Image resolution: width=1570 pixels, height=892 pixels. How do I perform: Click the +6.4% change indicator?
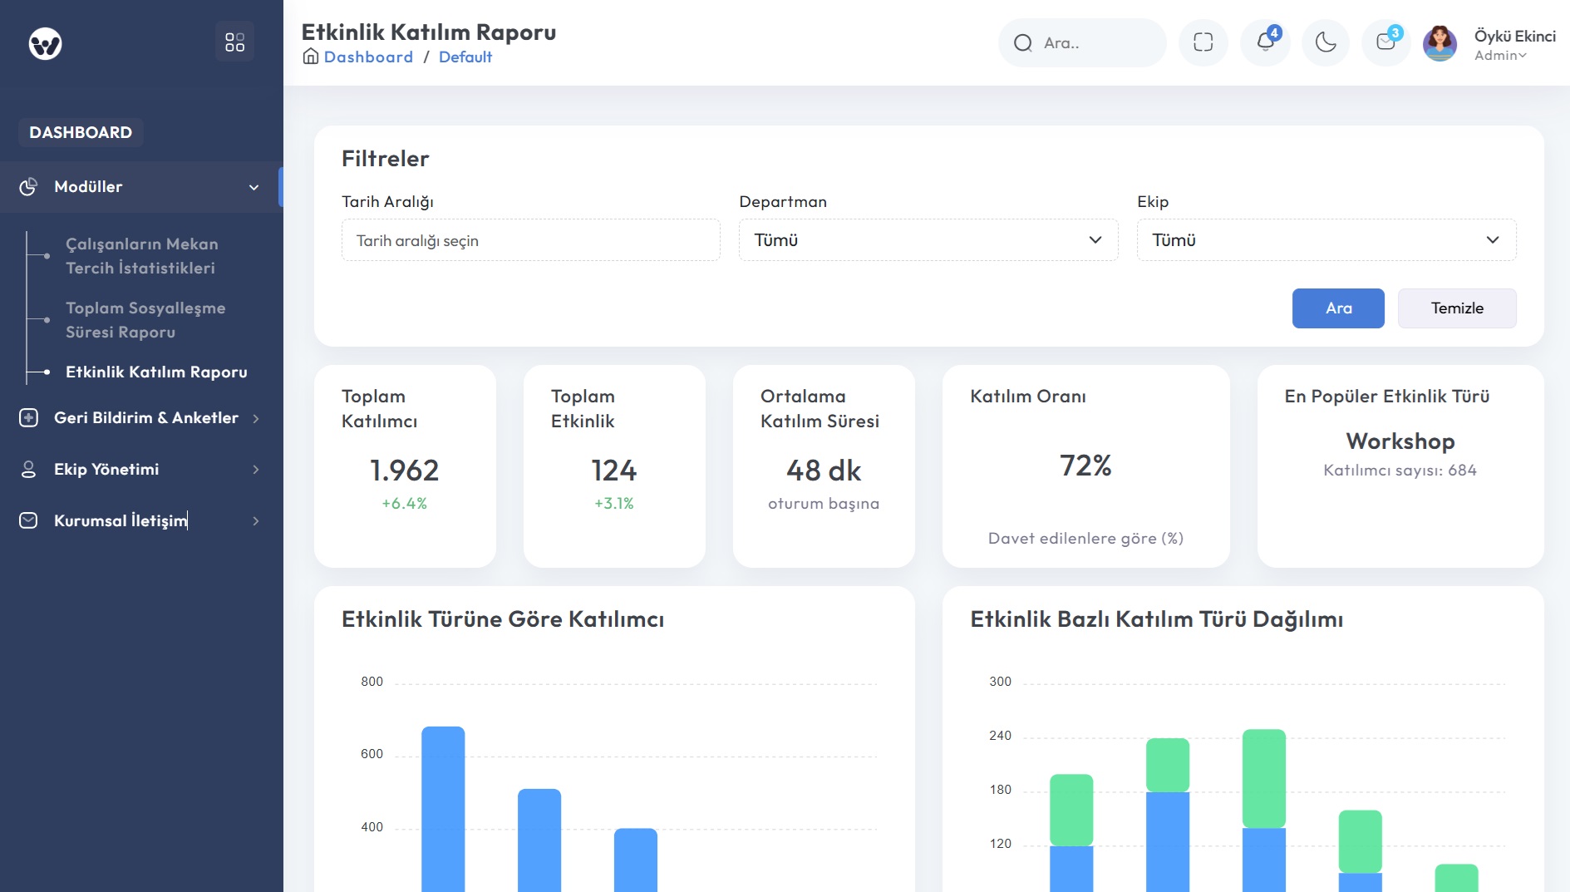[404, 504]
